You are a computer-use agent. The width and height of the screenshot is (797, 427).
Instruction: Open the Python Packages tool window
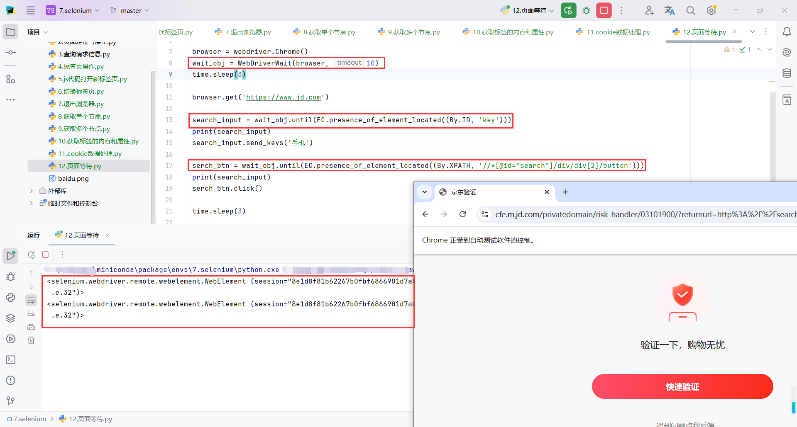pyautogui.click(x=11, y=318)
